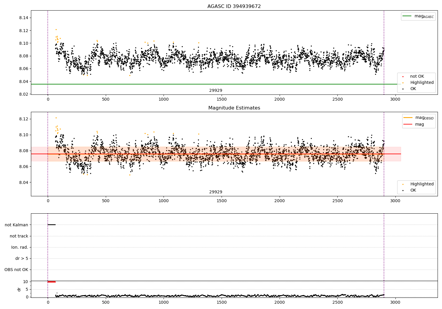Click the dr tick label 10
This screenshot has height=309, width=442.
(x=26, y=282)
